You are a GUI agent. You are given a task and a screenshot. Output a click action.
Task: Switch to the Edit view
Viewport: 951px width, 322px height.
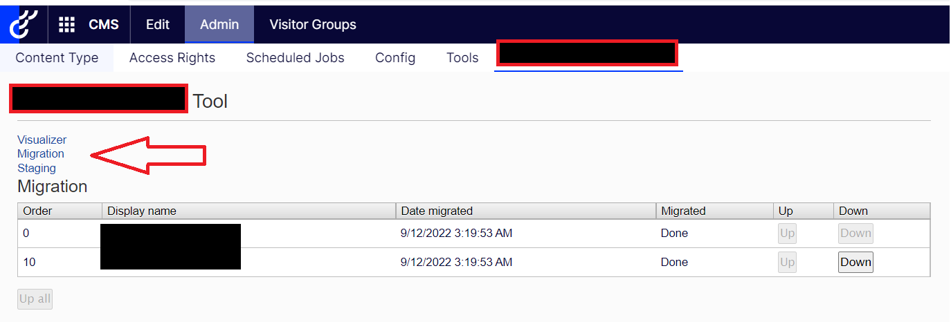pyautogui.click(x=158, y=25)
